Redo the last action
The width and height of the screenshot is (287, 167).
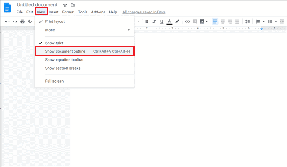[x=15, y=21]
